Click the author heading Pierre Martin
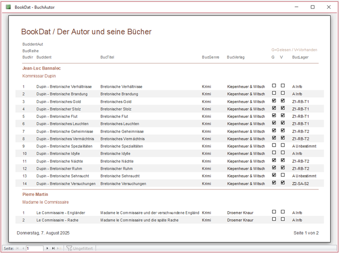The image size is (339, 253). pos(35,195)
